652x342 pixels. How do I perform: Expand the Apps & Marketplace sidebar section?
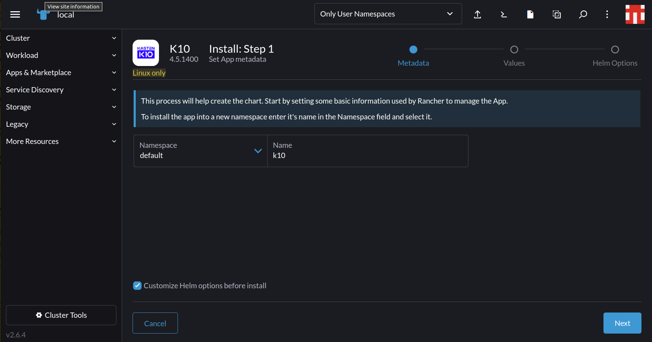60,73
